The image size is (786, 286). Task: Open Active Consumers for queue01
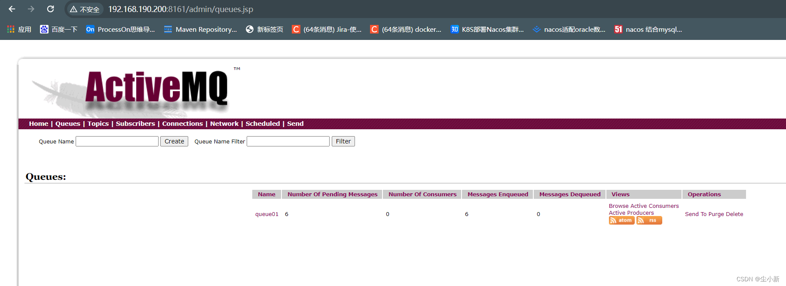(654, 206)
